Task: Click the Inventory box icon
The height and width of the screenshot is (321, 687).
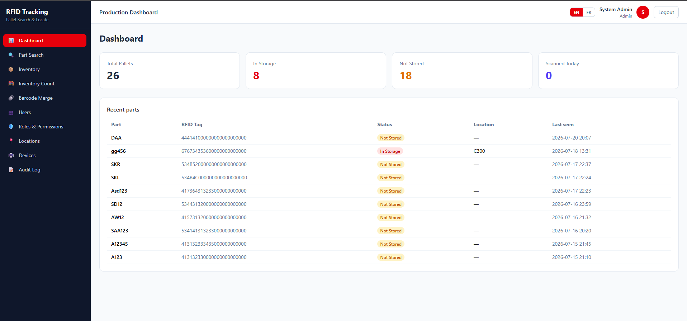Action: click(x=11, y=69)
